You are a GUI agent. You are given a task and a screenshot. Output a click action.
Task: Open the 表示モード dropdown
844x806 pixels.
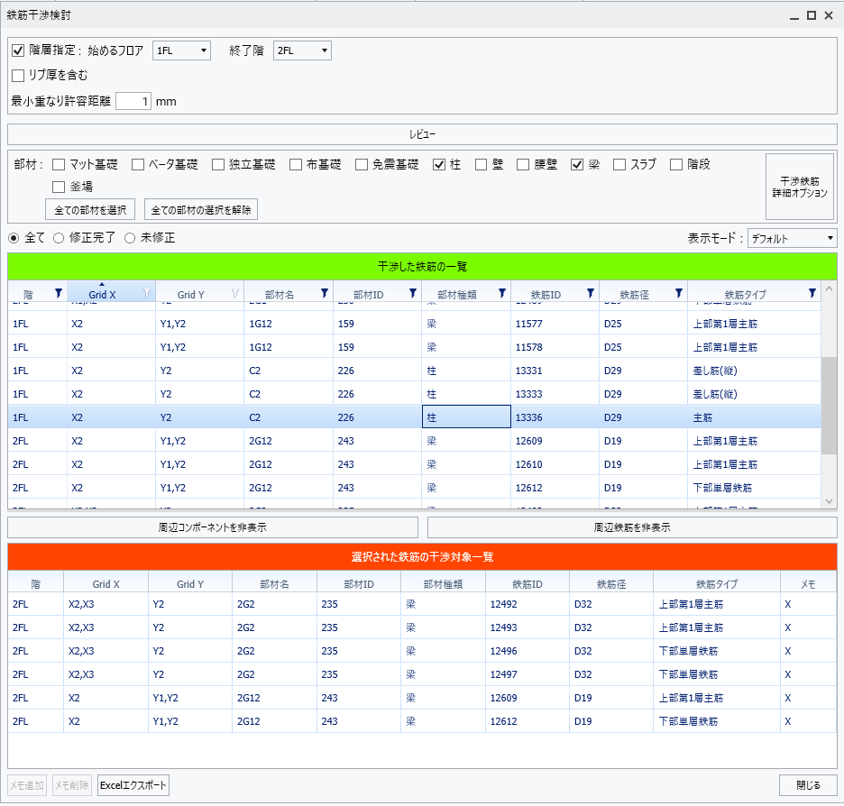[793, 238]
